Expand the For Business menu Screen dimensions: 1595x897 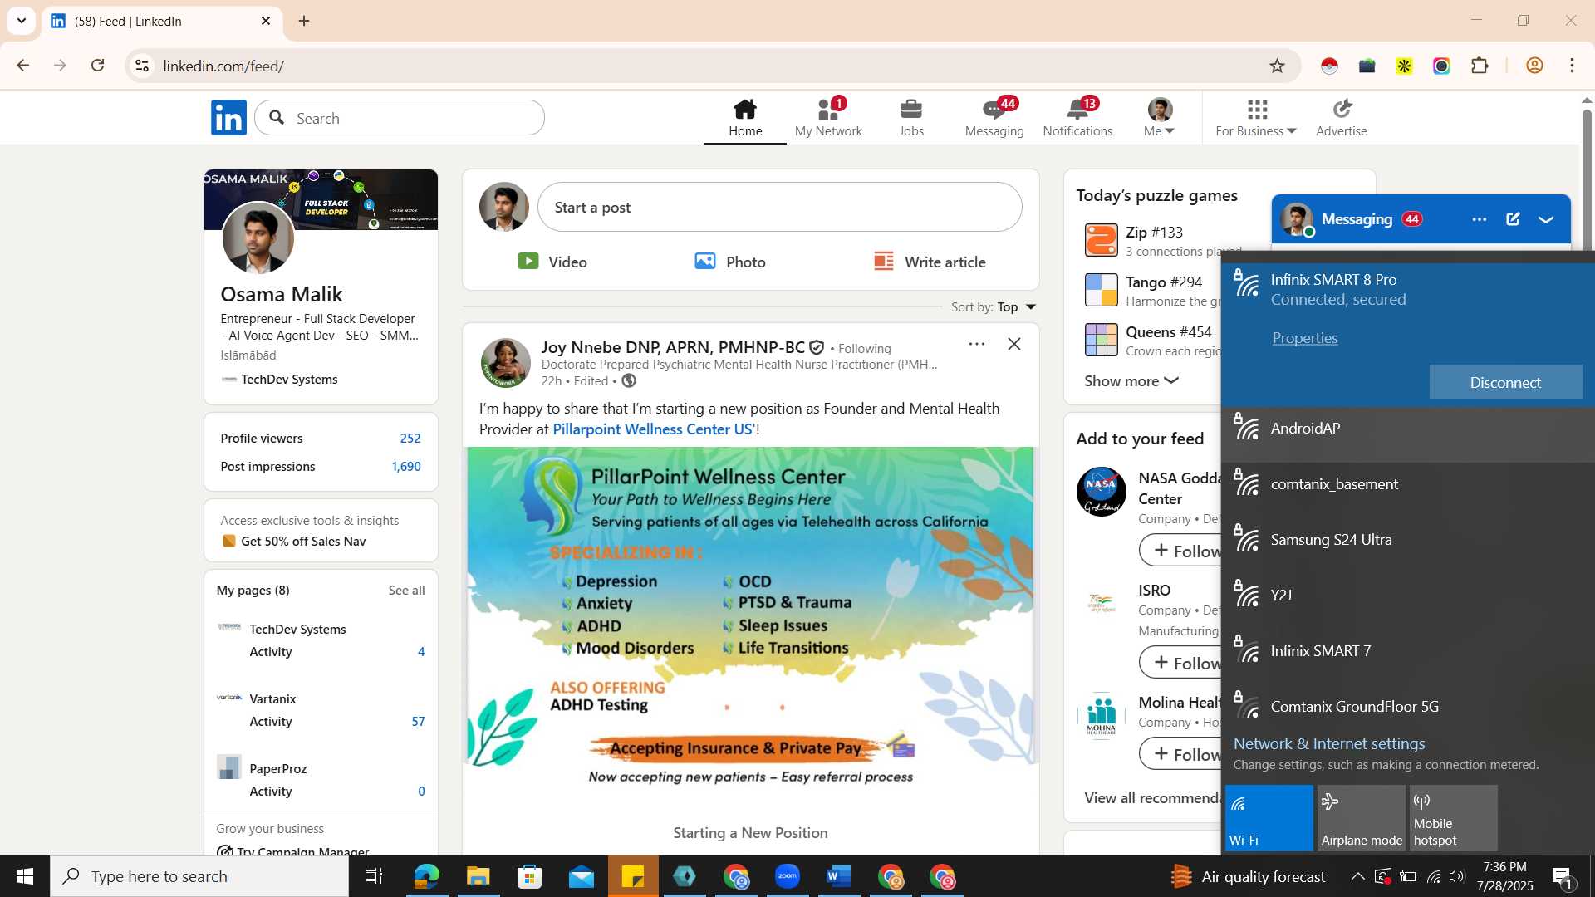[x=1256, y=118]
